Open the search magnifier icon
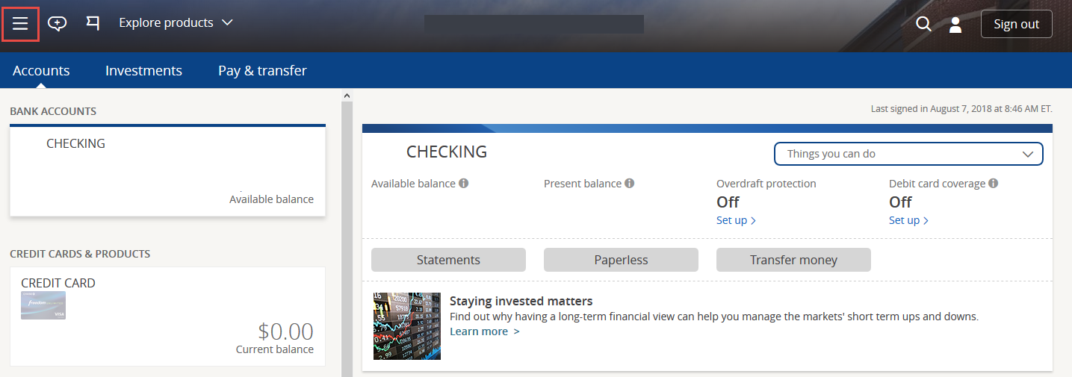The image size is (1072, 377). coord(924,24)
